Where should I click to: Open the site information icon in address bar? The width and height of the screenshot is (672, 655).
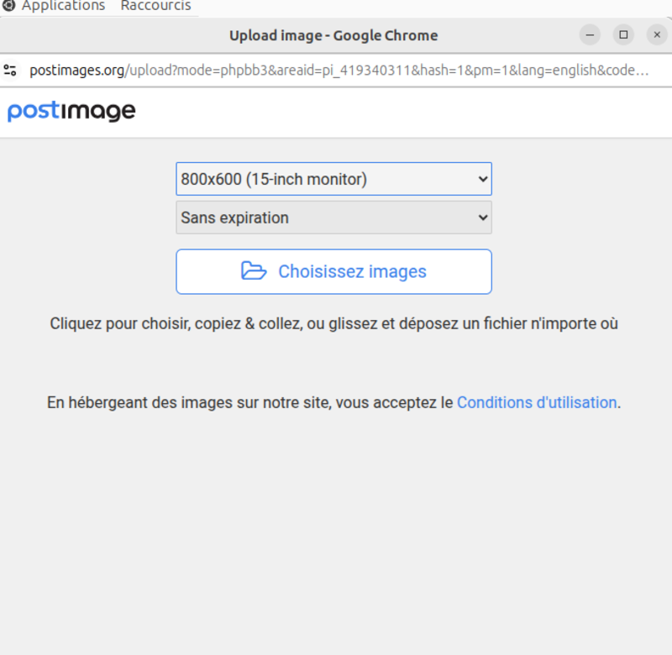(x=10, y=70)
